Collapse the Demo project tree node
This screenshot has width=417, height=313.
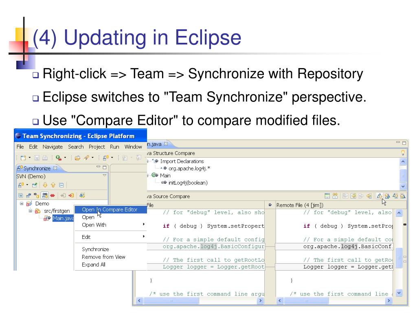pyautogui.click(x=22, y=204)
